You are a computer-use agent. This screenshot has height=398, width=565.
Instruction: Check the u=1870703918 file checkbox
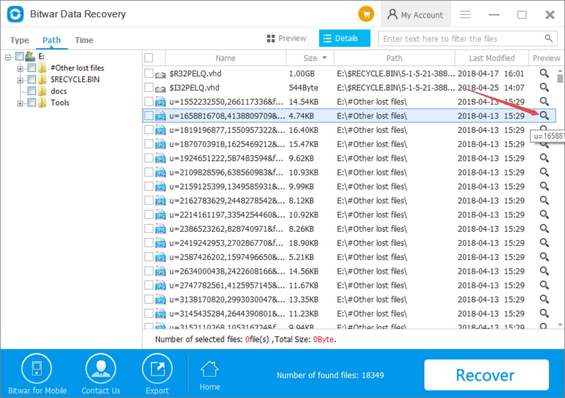pyautogui.click(x=149, y=144)
